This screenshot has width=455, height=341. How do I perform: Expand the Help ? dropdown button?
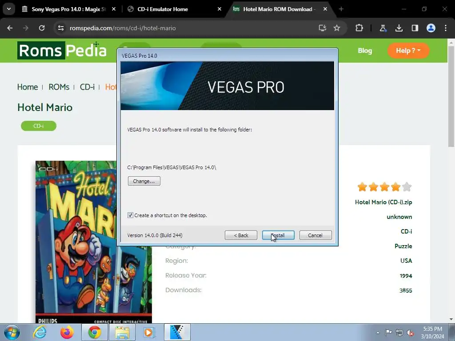click(408, 51)
